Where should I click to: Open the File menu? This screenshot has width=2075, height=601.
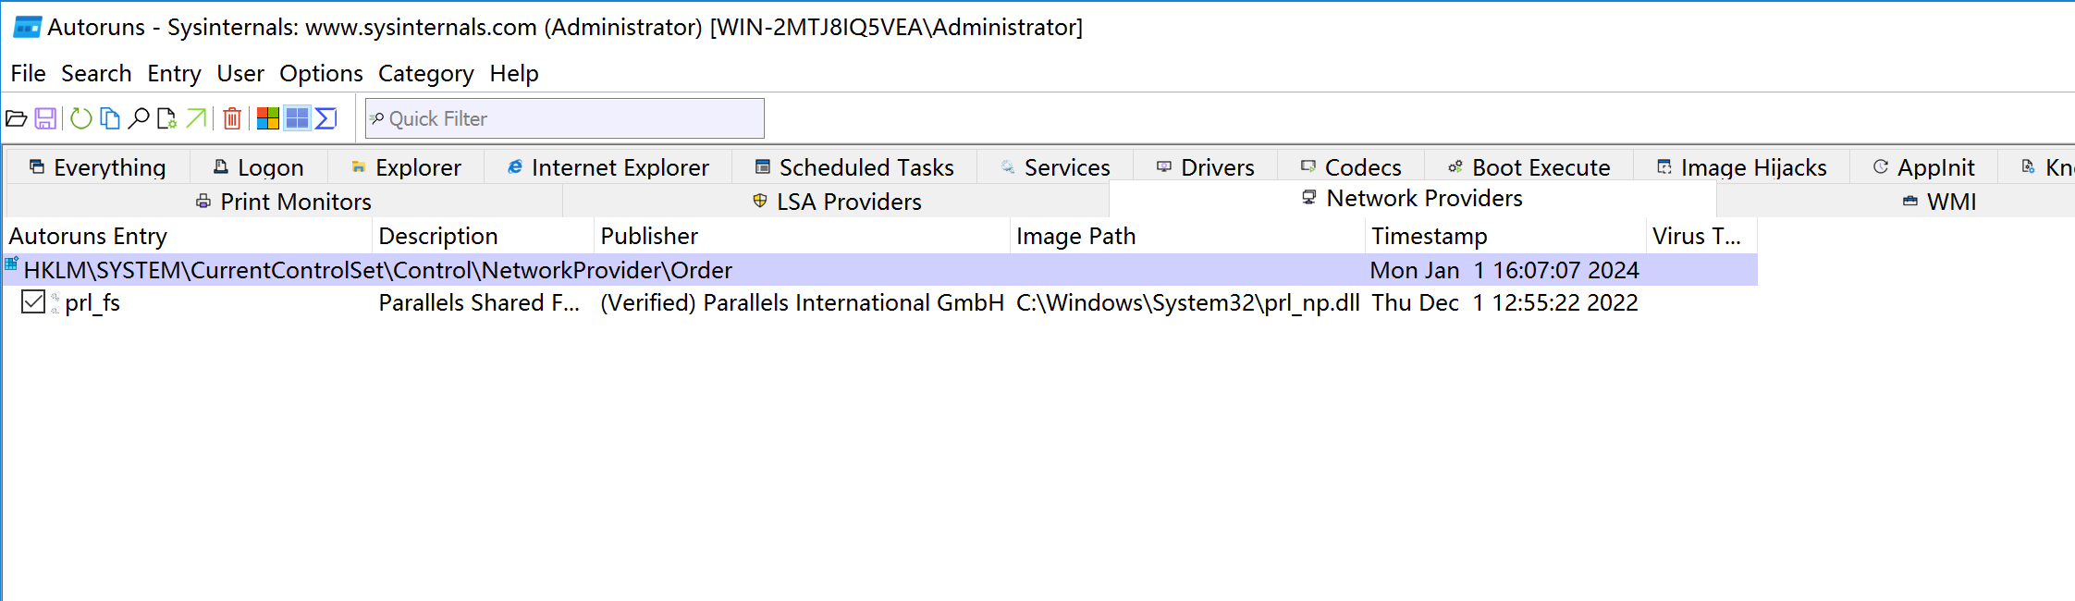coord(28,73)
